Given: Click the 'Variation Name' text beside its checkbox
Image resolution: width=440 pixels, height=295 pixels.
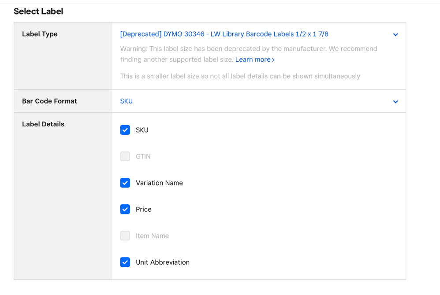Looking at the screenshot, I should [159, 183].
